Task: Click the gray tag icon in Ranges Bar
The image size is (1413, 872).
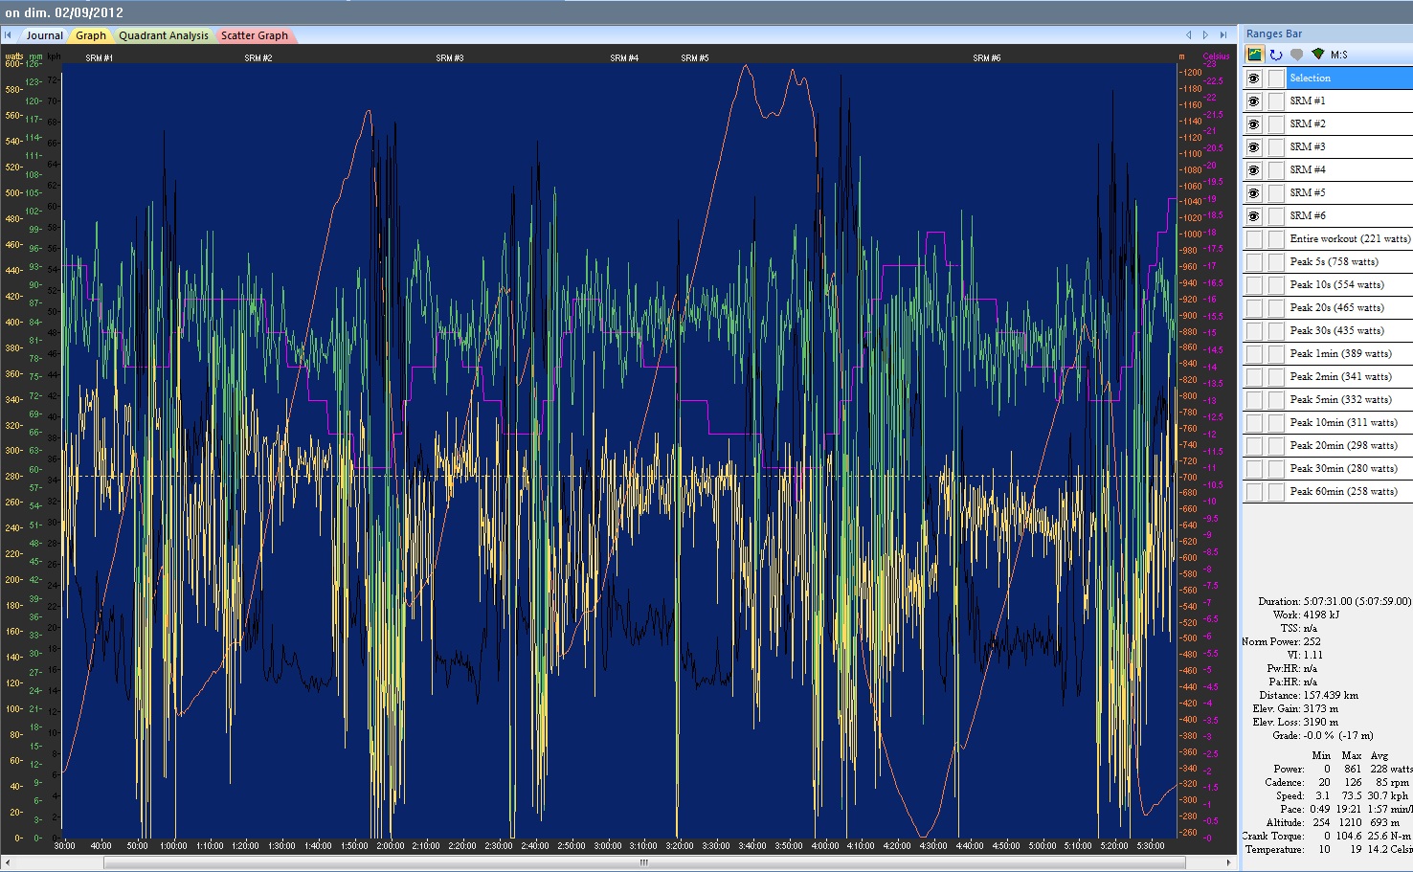Action: [x=1297, y=55]
